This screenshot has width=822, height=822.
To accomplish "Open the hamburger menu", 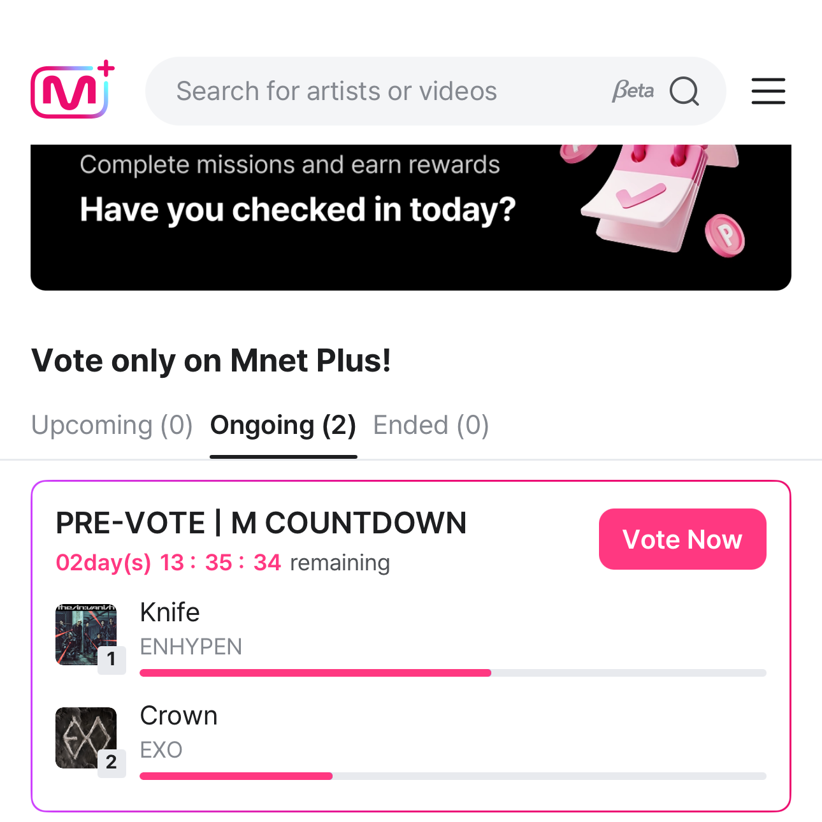I will point(768,91).
